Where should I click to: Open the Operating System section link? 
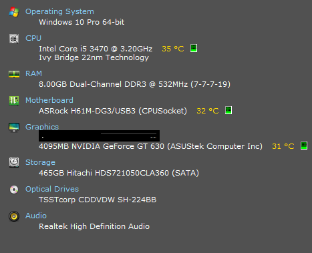(x=59, y=11)
